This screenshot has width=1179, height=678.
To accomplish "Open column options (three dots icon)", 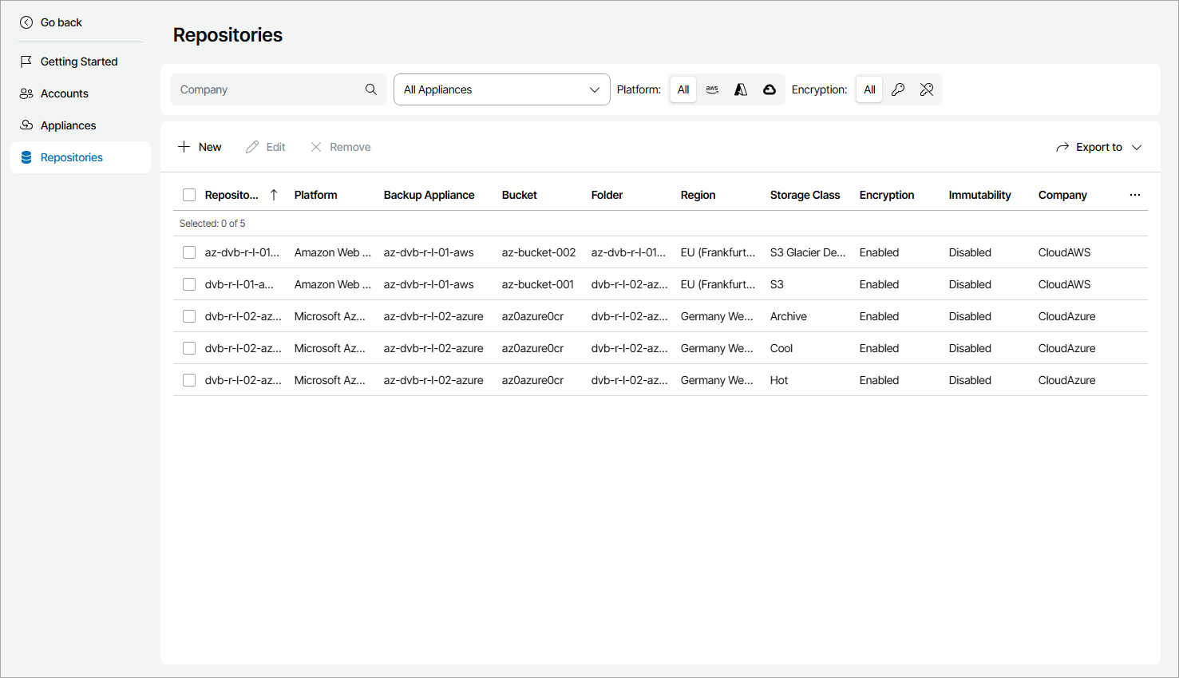I will 1135,195.
